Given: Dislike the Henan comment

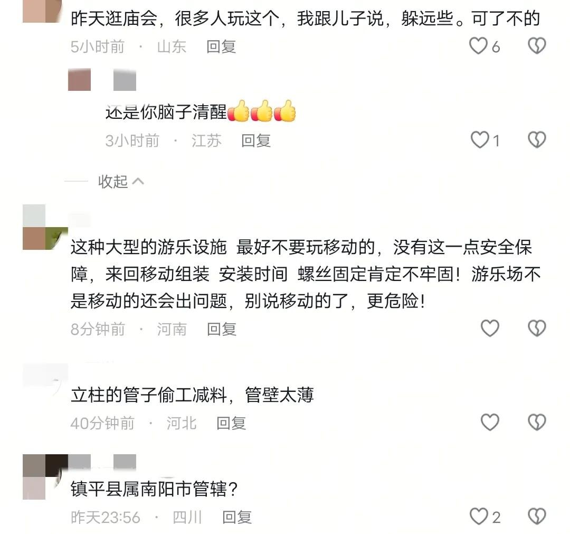Looking at the screenshot, I should [537, 329].
